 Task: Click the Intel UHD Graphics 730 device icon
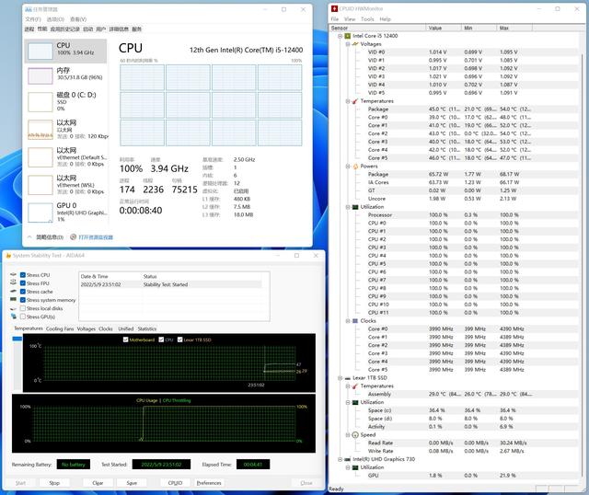[348, 459]
